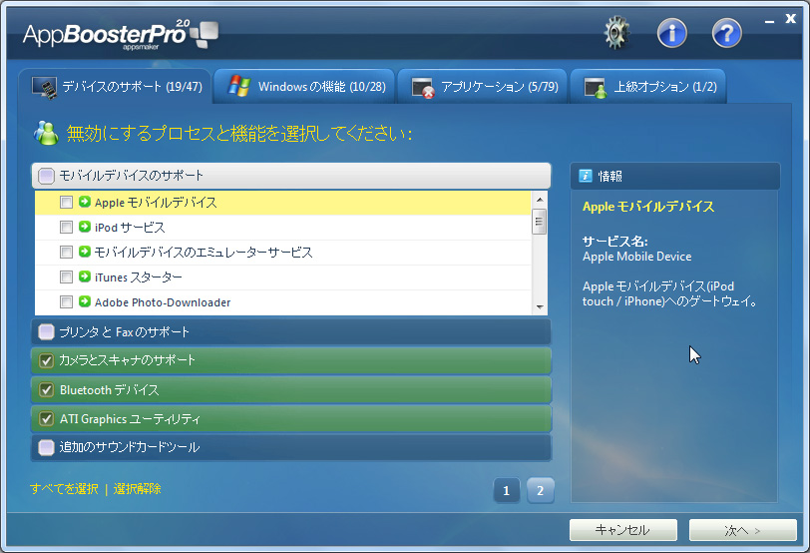Check the Apple モバイルデバイス checkbox
The height and width of the screenshot is (553, 810).
[66, 202]
